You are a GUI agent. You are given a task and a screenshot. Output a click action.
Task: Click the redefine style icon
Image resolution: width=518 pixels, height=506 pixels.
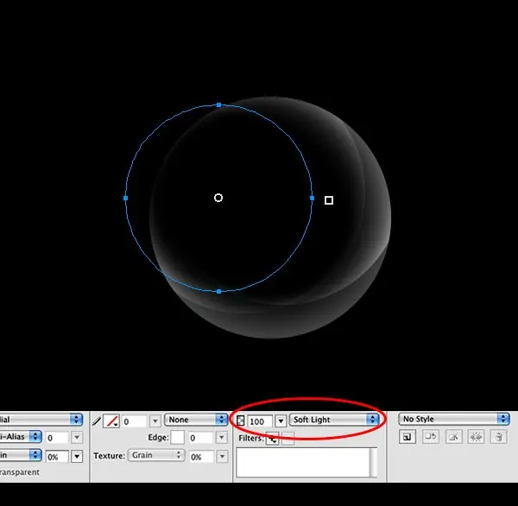pos(430,438)
